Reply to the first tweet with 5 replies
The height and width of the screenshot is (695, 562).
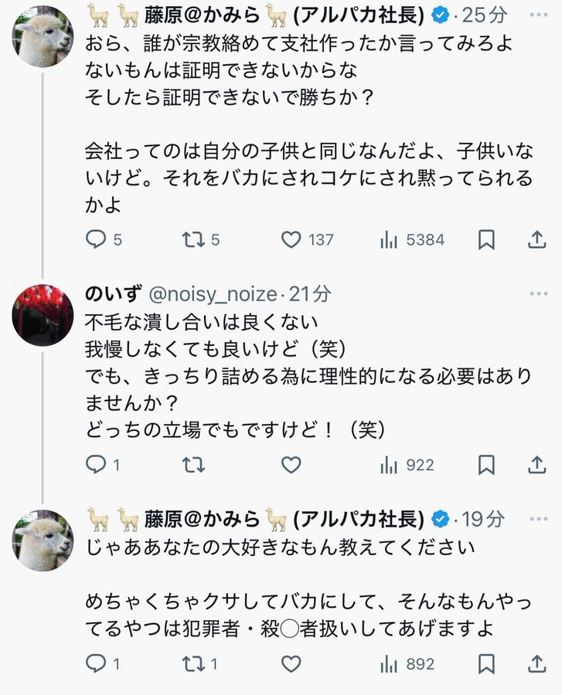coord(95,240)
